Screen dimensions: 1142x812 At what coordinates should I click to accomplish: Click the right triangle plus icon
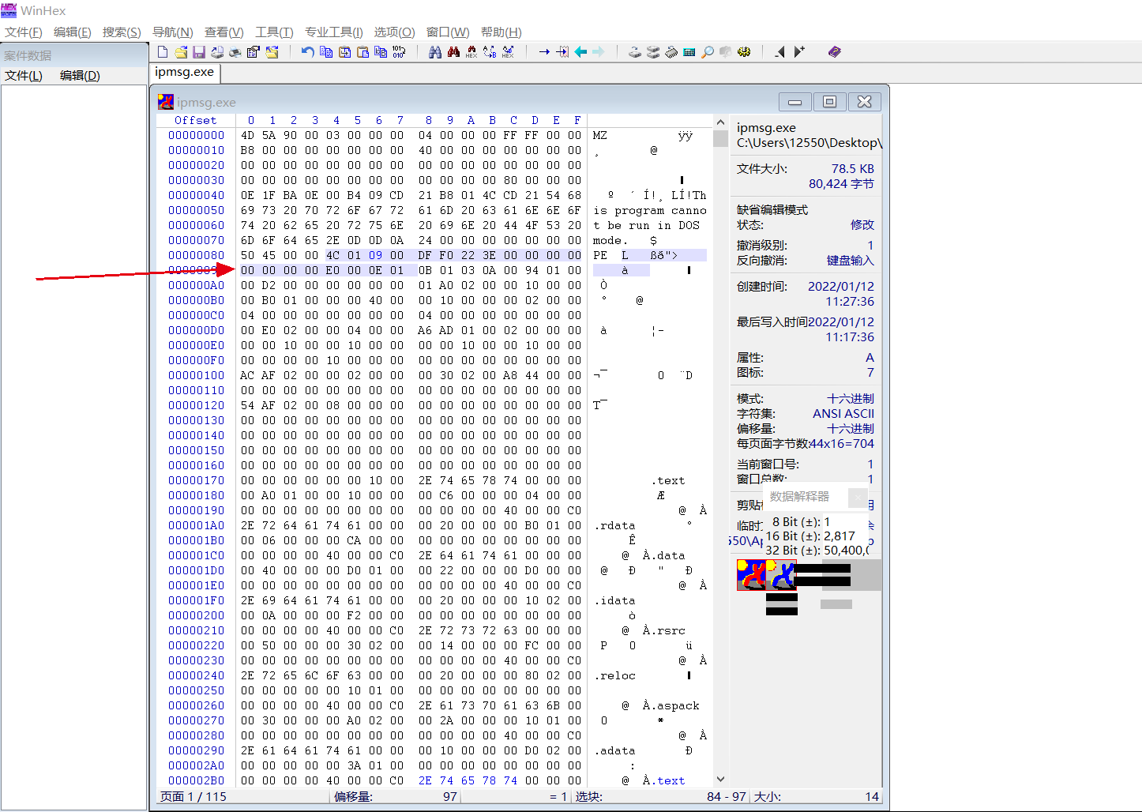coord(799,52)
